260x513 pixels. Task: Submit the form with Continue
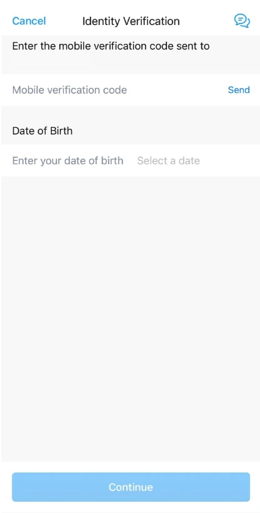[x=131, y=487]
